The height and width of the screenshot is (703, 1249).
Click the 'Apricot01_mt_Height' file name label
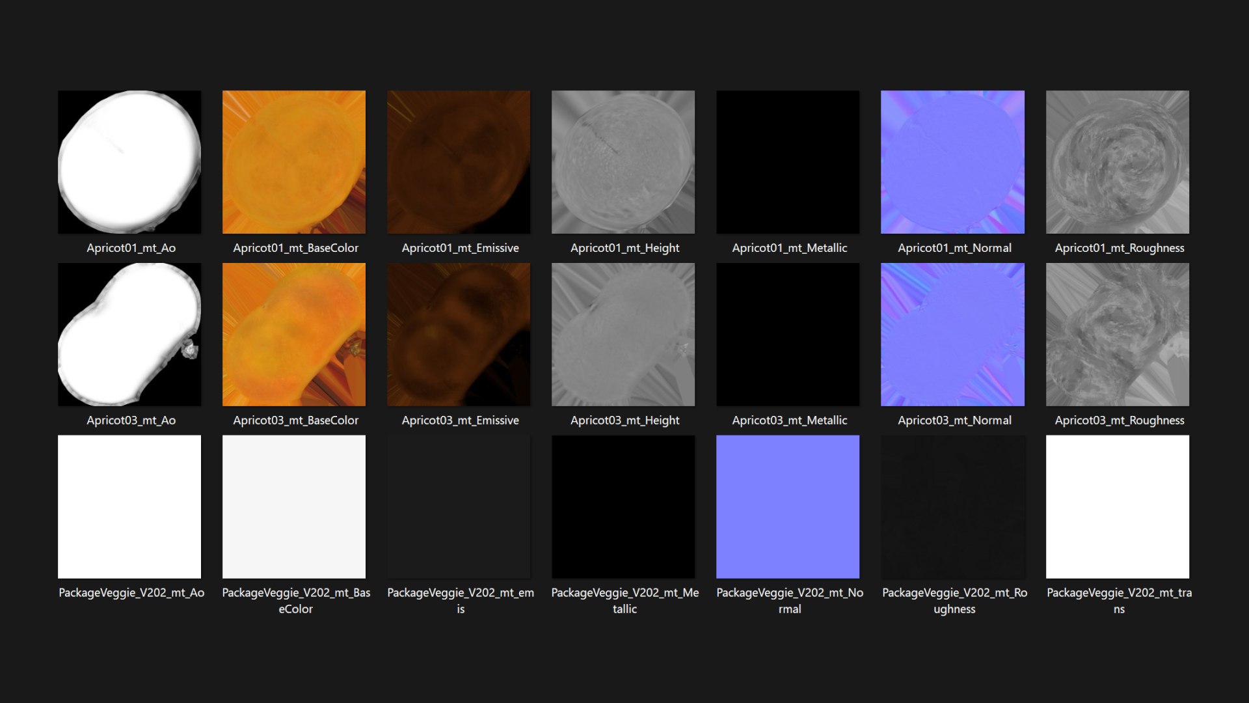(x=625, y=248)
